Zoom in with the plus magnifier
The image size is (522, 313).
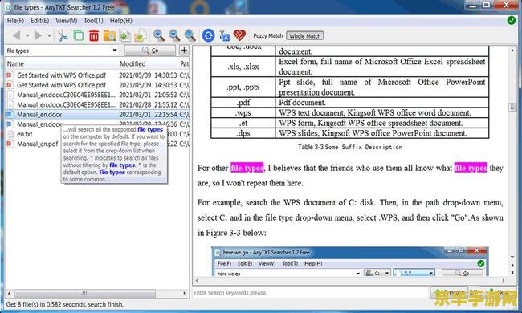click(x=159, y=35)
